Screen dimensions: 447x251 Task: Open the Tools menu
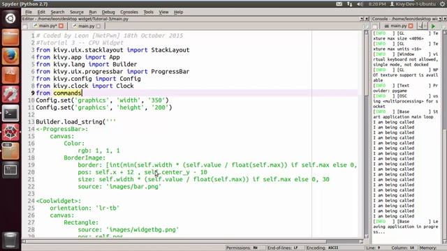[148, 12]
